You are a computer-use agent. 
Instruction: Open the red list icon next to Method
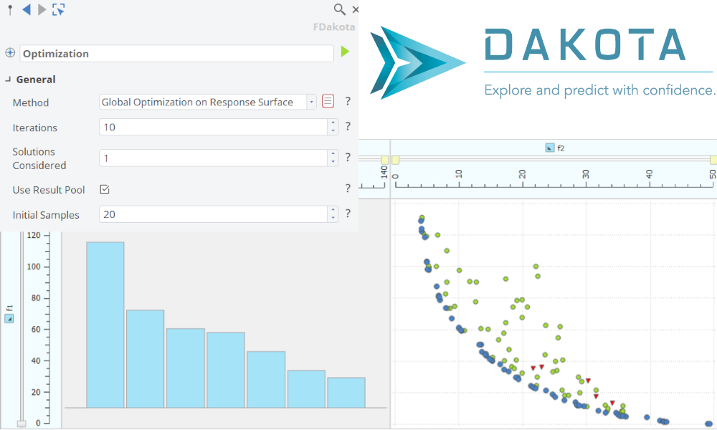click(x=328, y=101)
